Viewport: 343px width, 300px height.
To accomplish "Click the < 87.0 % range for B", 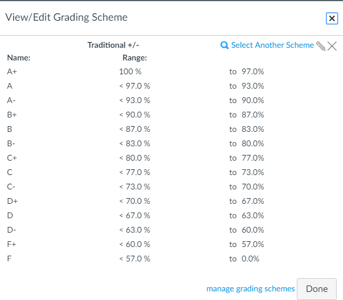I will 135,129.
